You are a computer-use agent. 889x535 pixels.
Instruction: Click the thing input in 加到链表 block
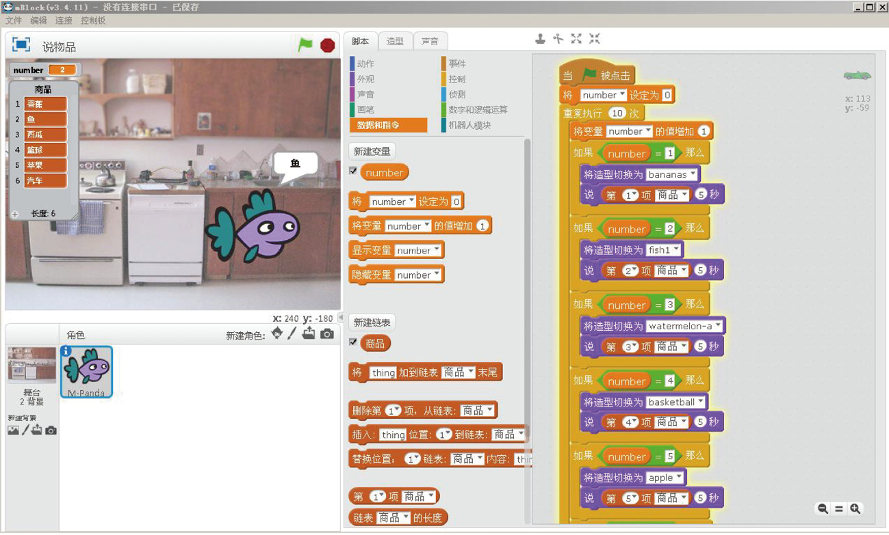pos(383,372)
